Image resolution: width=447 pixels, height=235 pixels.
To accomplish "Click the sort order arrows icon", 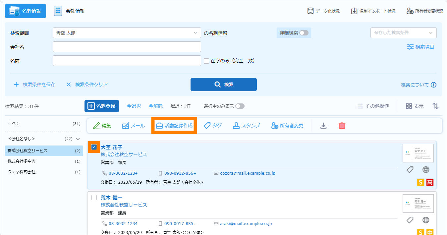I will [x=435, y=106].
